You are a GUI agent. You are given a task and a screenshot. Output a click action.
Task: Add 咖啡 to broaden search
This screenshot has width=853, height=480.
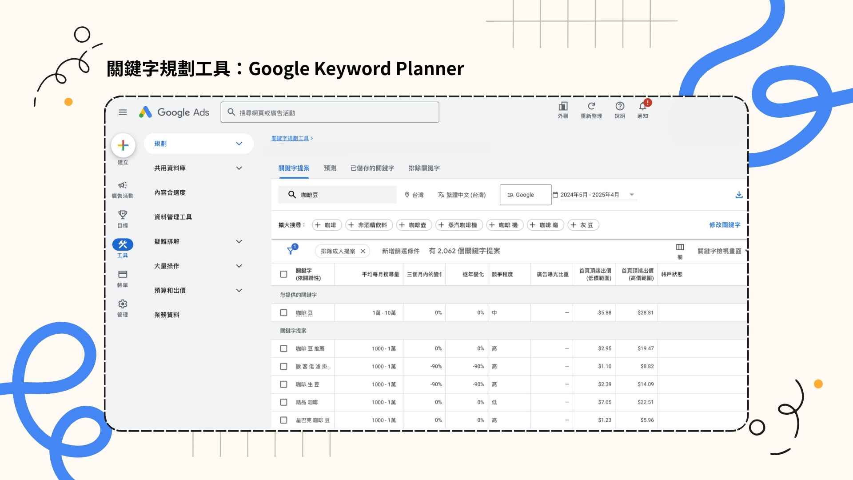point(327,225)
